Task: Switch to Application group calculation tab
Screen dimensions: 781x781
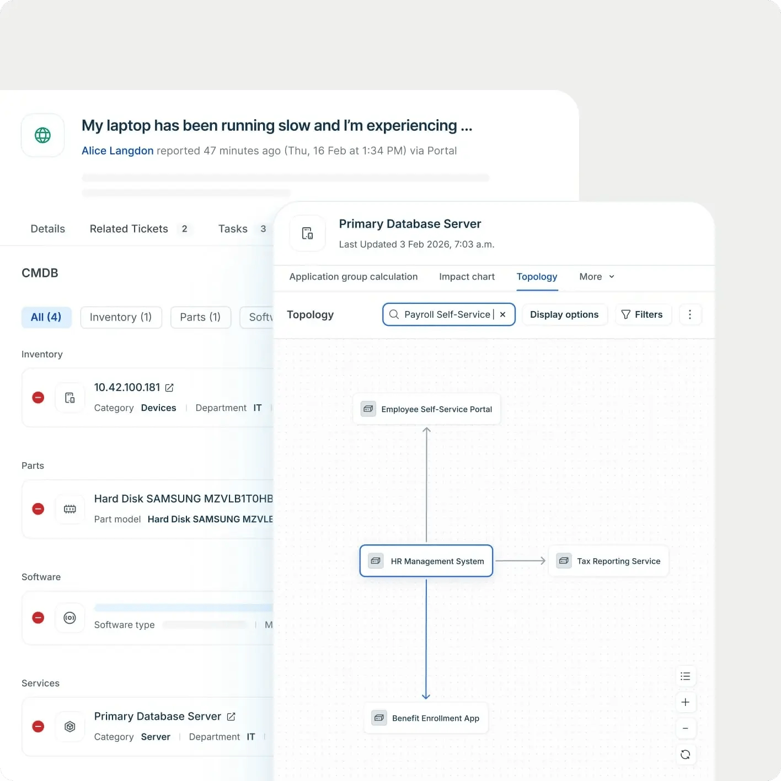Action: click(x=354, y=277)
